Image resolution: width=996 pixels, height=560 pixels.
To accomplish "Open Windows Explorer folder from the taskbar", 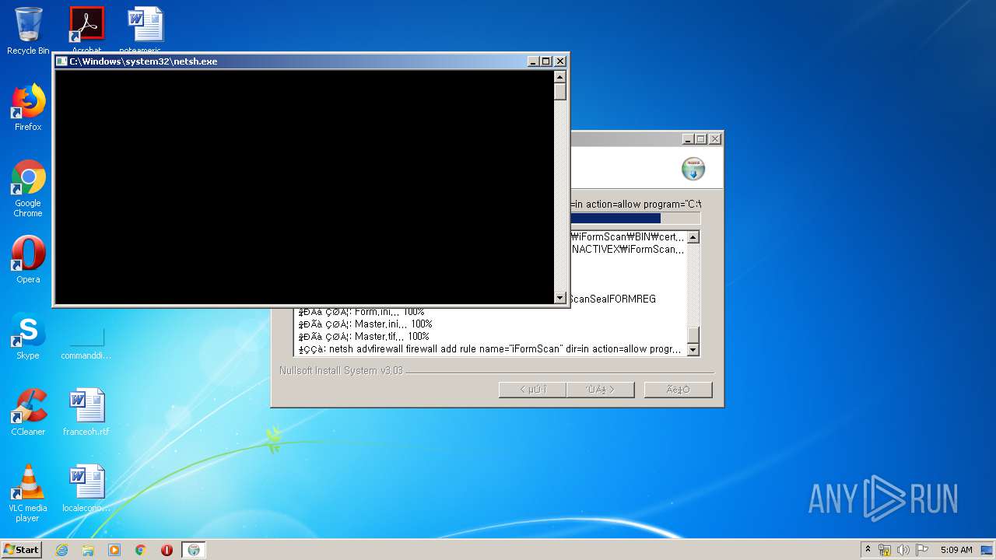I will (88, 550).
